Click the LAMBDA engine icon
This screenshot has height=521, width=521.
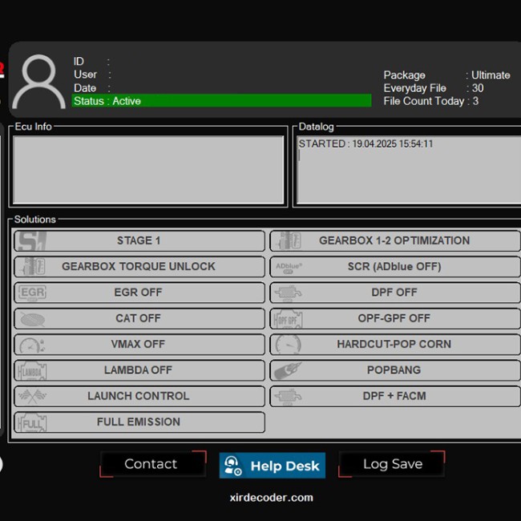32,371
